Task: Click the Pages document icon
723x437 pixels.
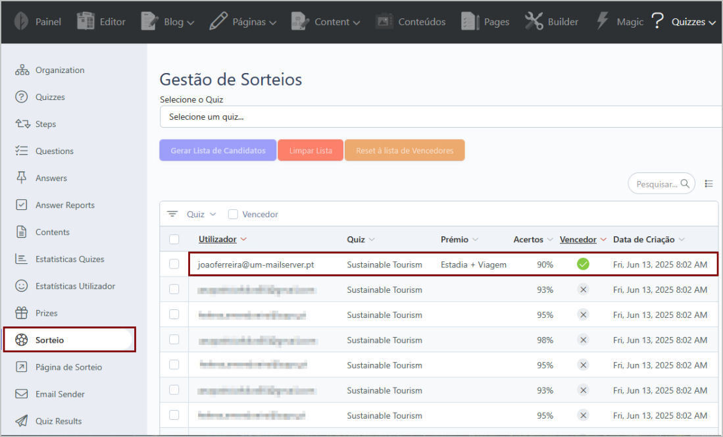Action: pyautogui.click(x=470, y=21)
